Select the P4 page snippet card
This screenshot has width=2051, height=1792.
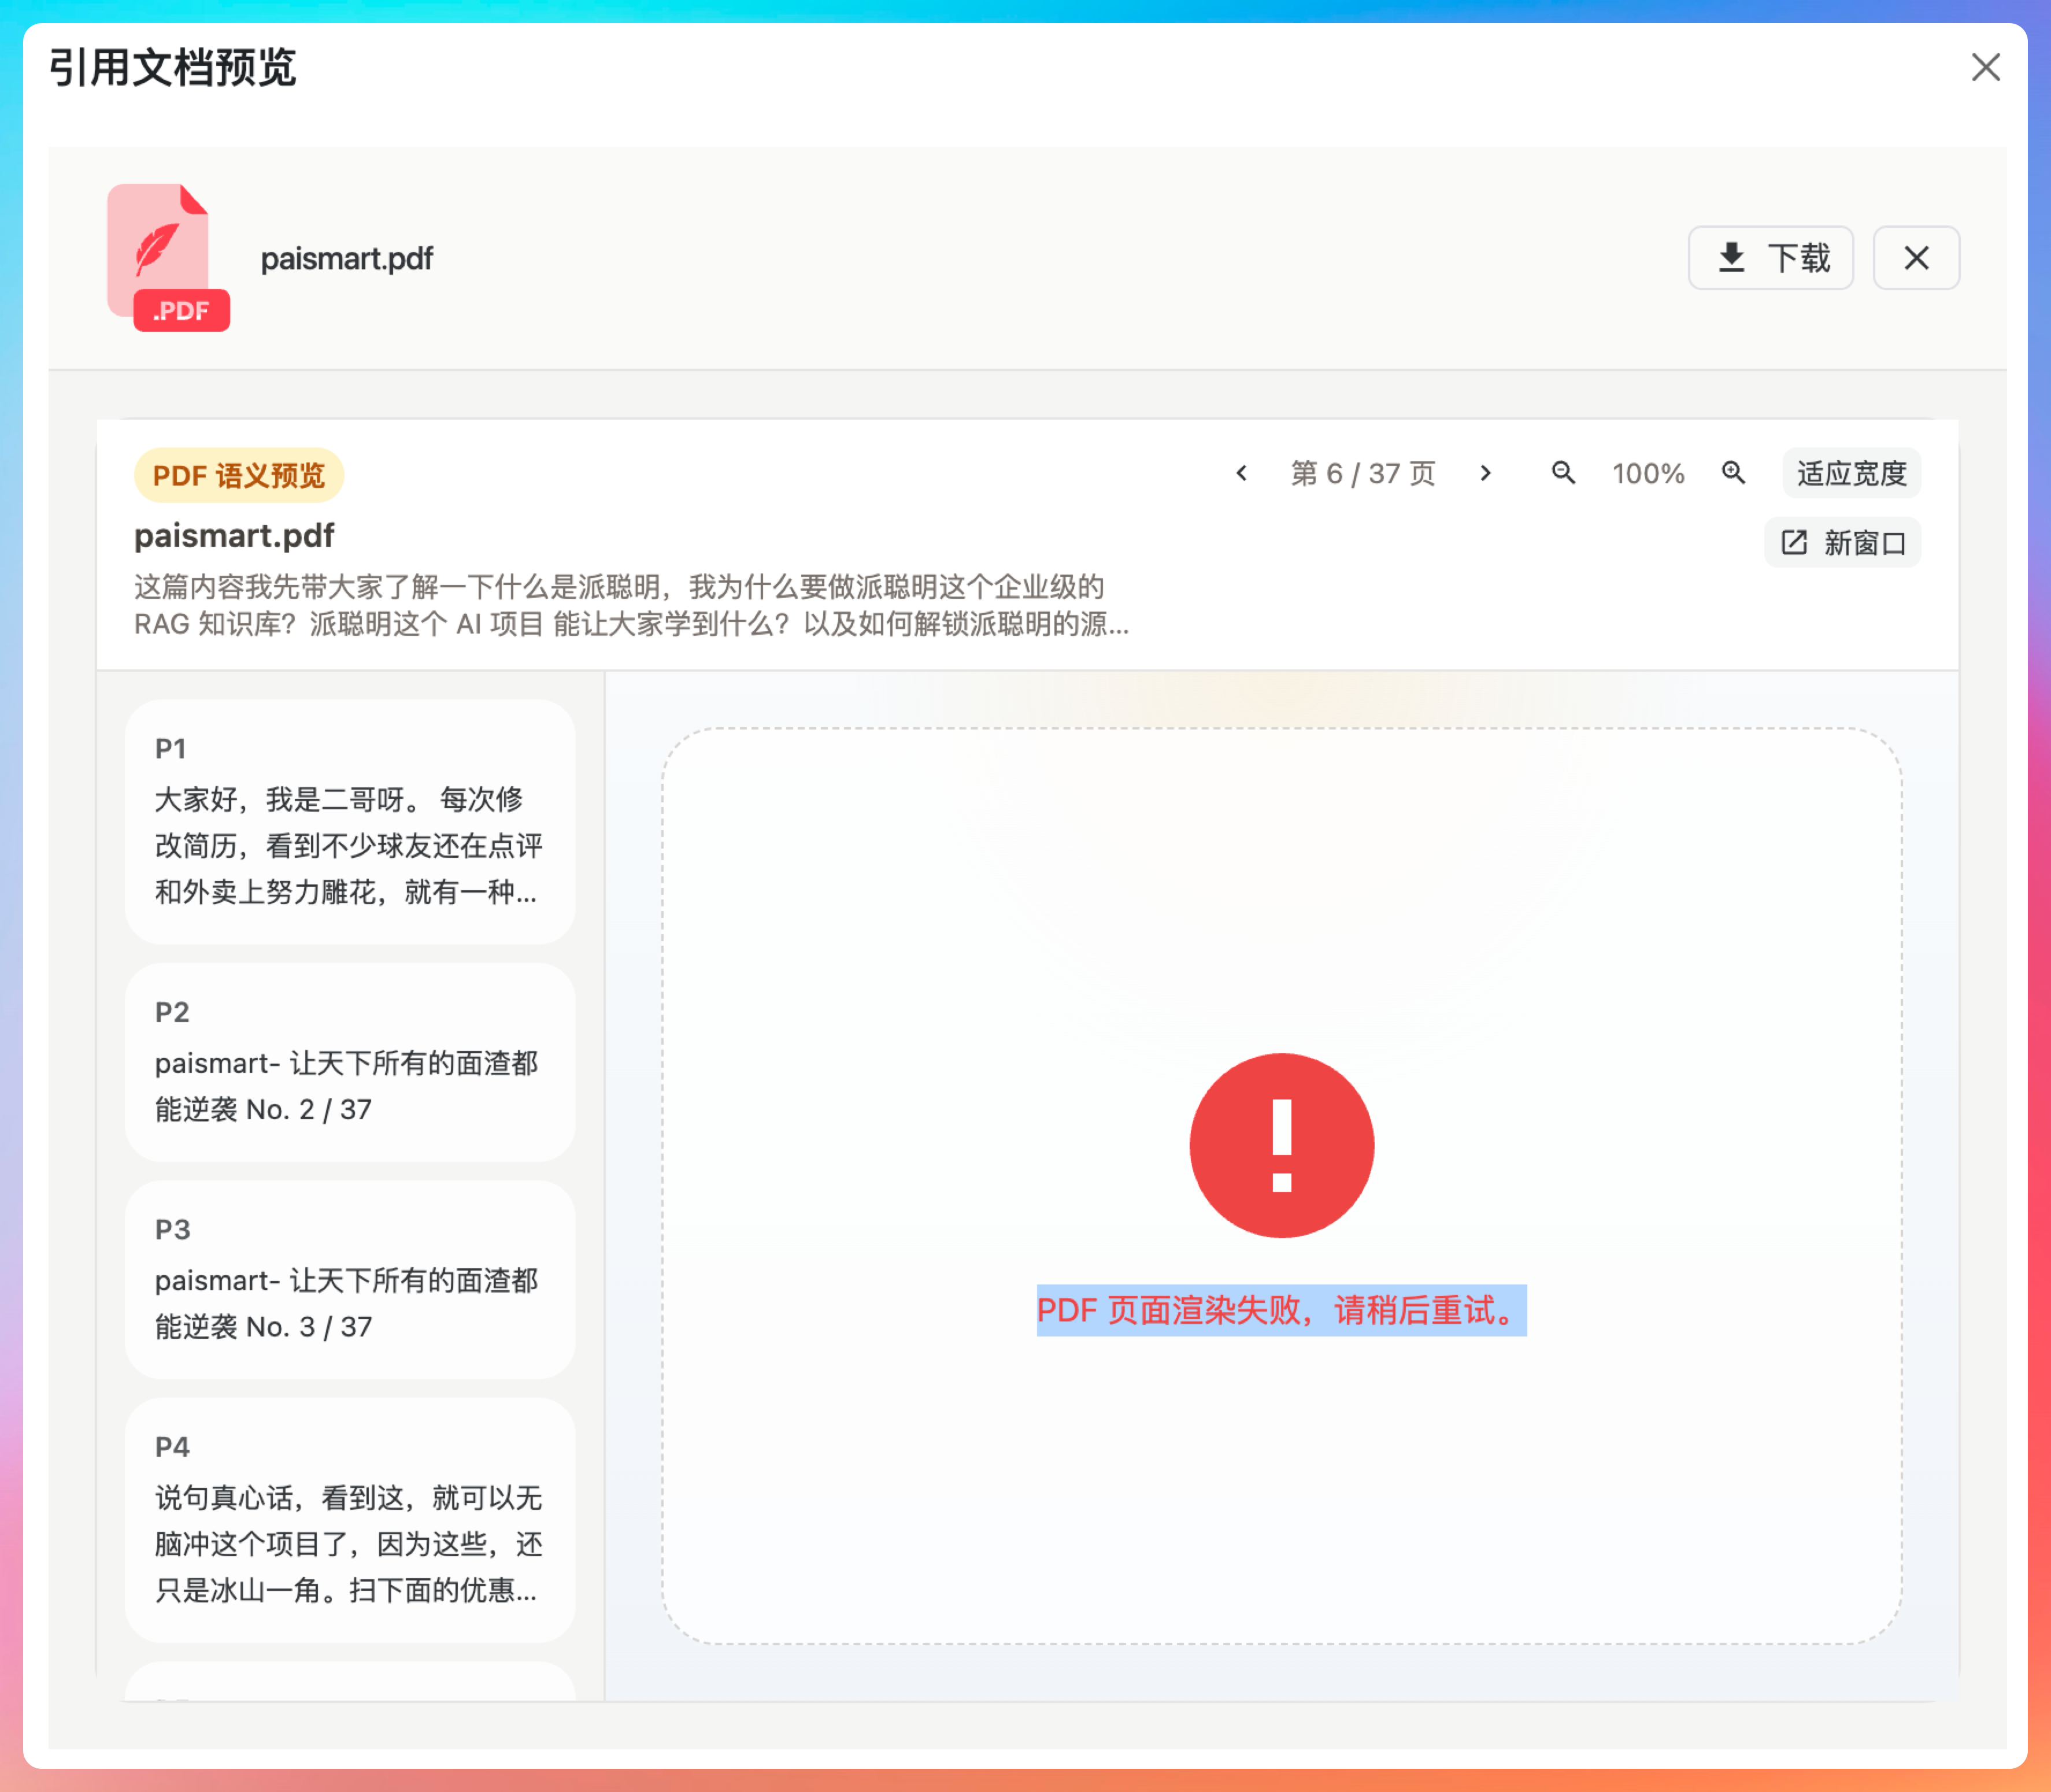point(349,1519)
